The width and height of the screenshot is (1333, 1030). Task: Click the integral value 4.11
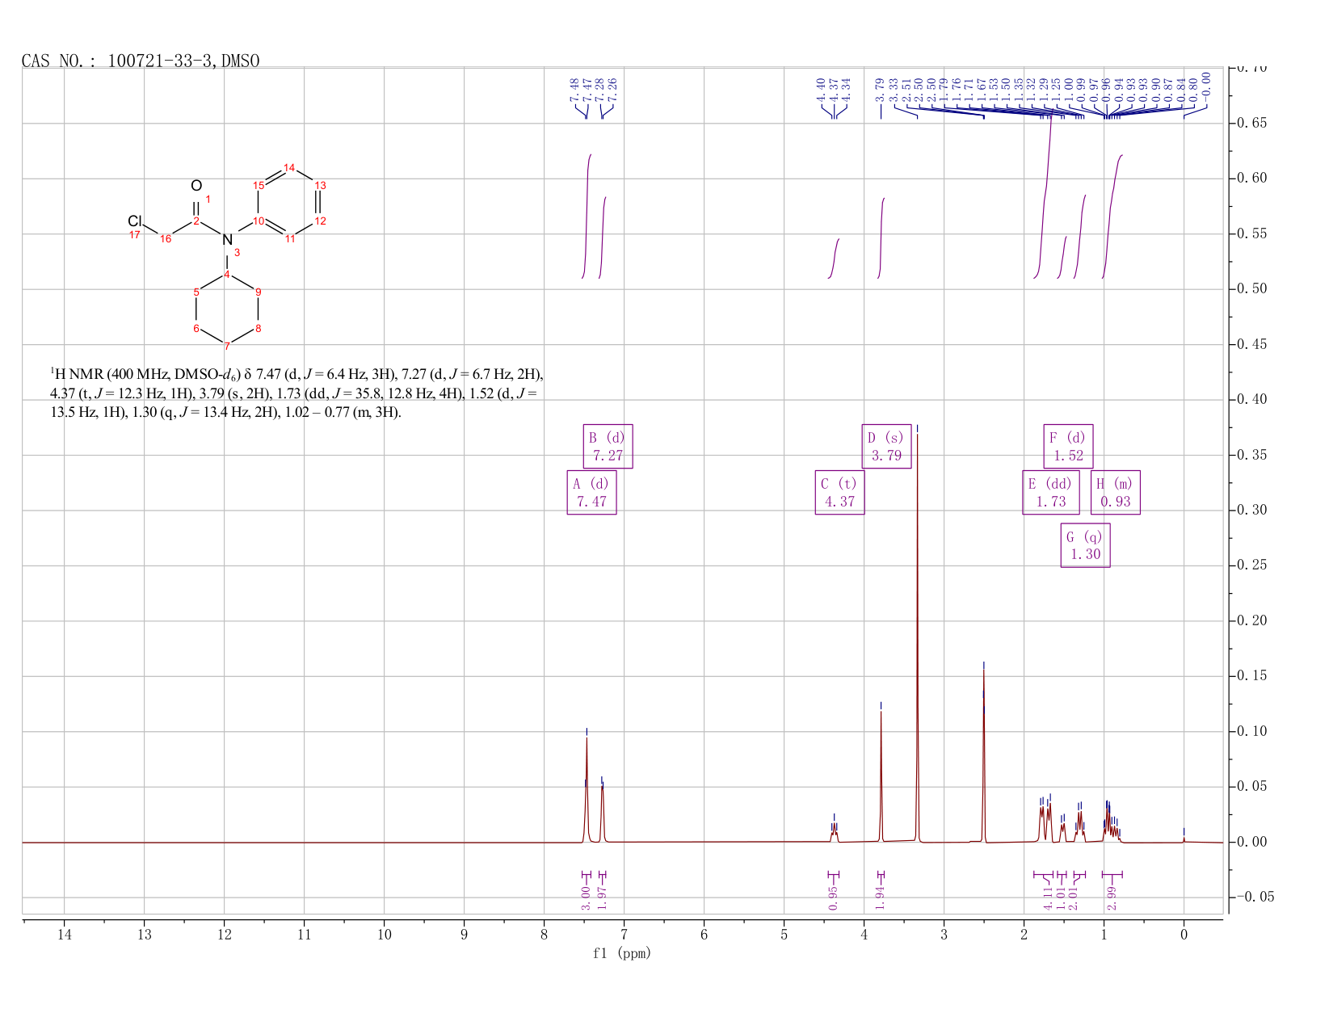(1048, 898)
